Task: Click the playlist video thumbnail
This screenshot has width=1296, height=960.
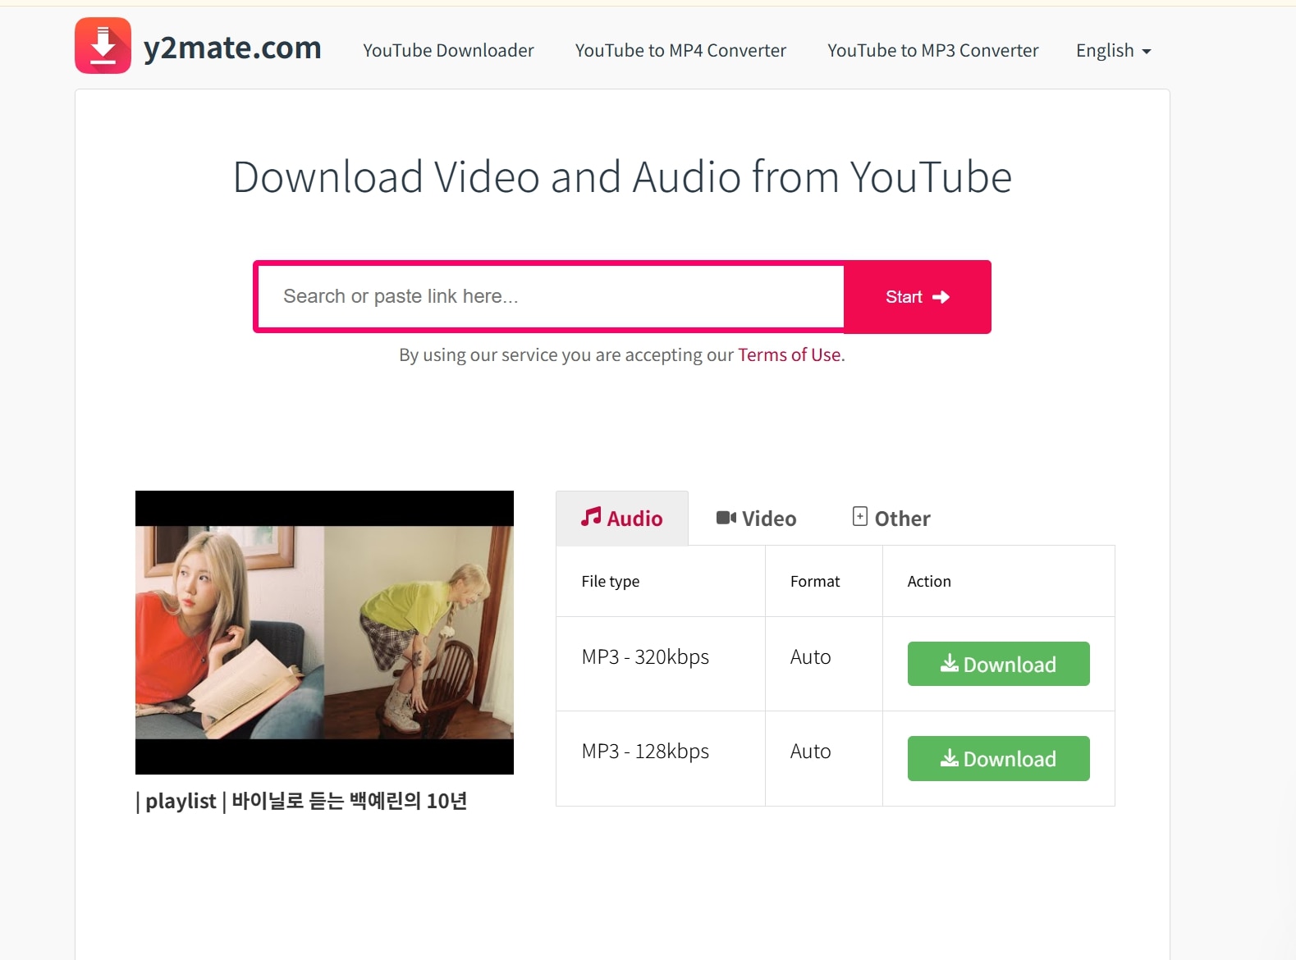Action: [324, 633]
